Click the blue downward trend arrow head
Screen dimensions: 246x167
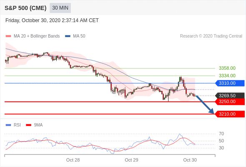211,111
